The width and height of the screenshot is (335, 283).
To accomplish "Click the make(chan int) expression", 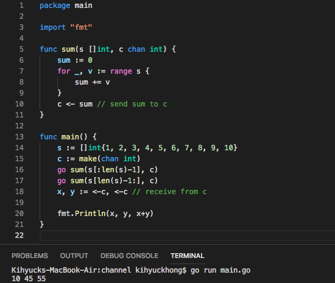I will [x=110, y=159].
